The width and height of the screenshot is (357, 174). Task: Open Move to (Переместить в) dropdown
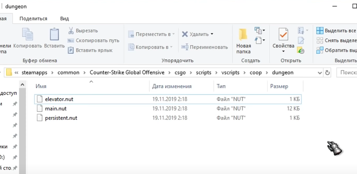tap(151, 34)
